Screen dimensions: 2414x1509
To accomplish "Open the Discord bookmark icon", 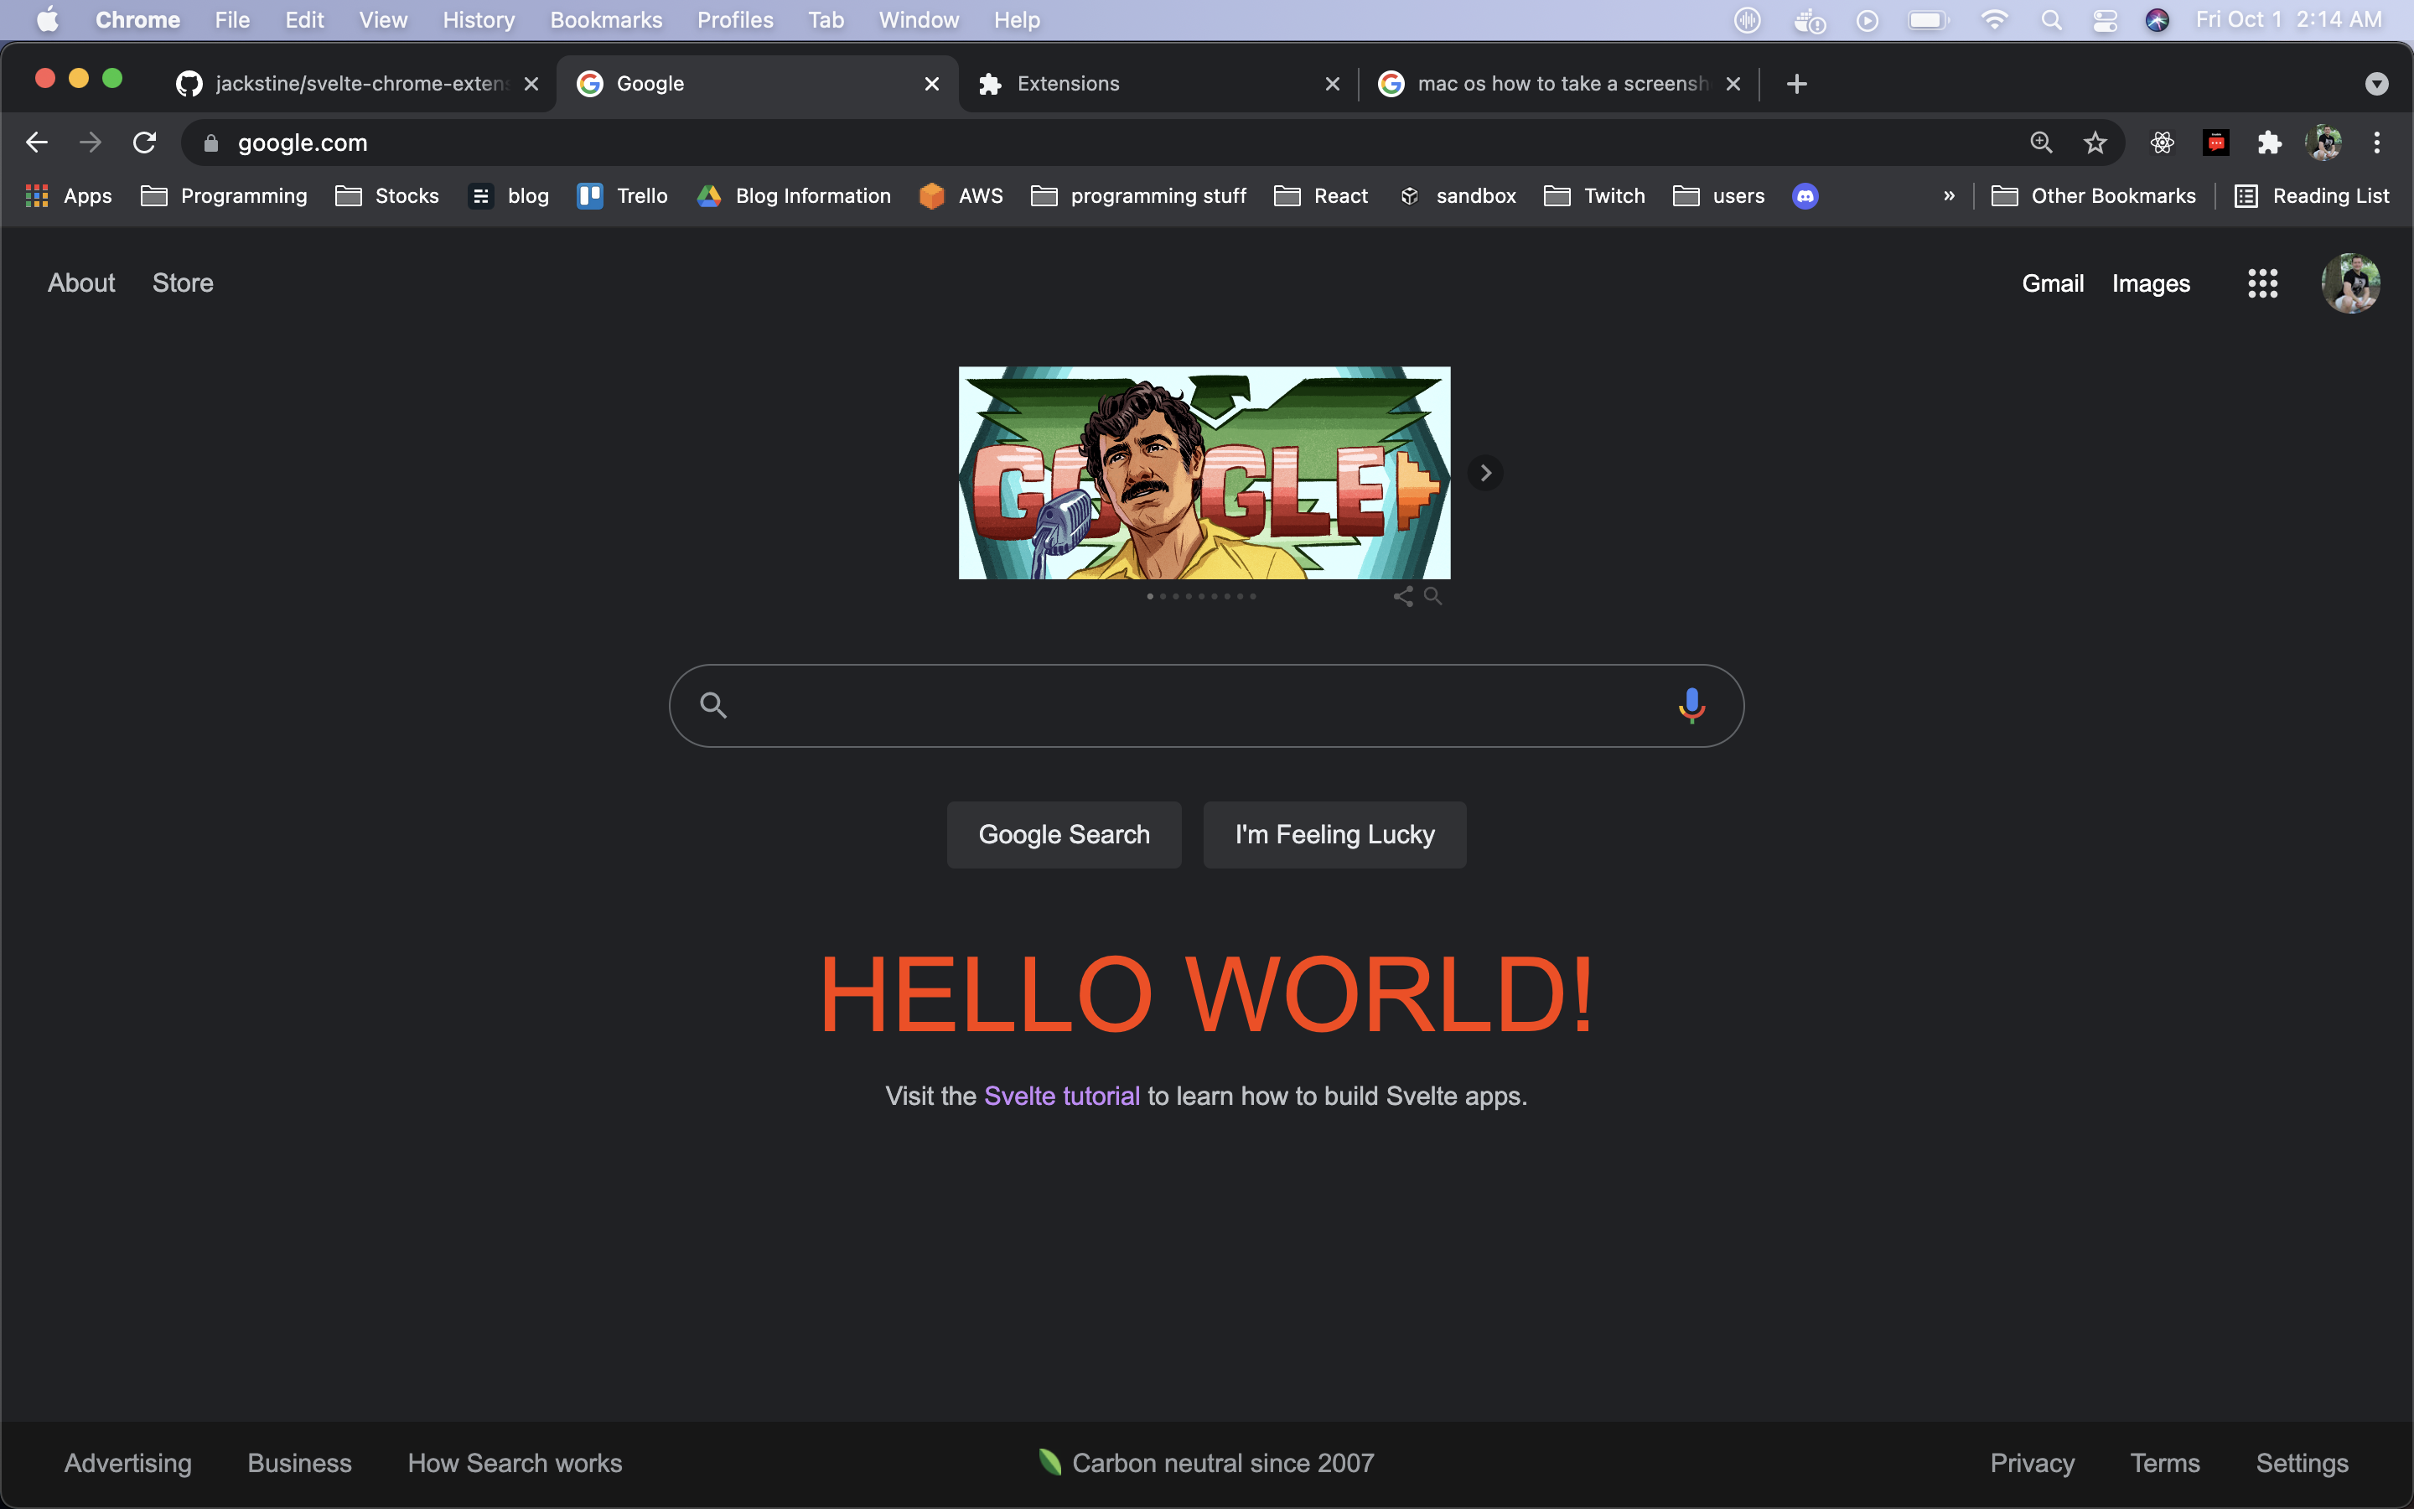I will [1805, 195].
